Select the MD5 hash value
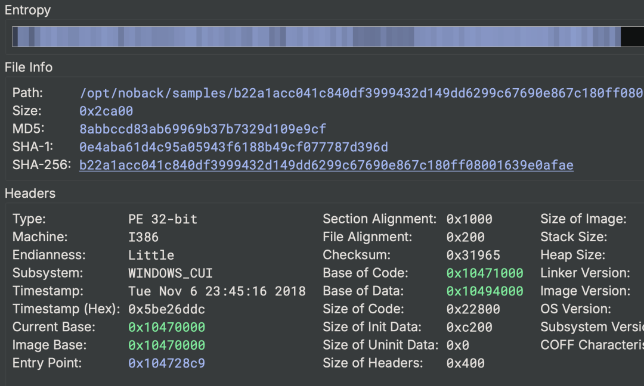Screen dimensions: 644x386 point(203,129)
